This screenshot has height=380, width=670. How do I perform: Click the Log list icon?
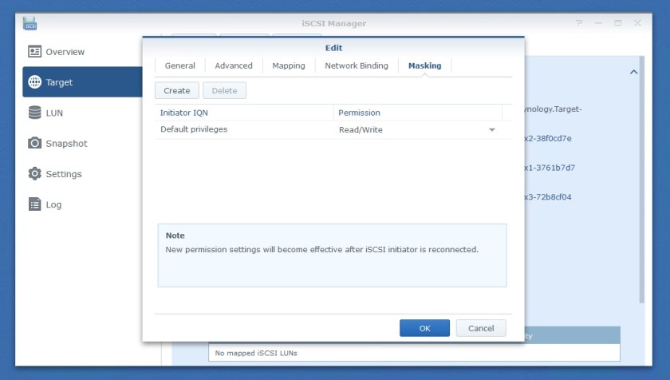[x=34, y=204]
